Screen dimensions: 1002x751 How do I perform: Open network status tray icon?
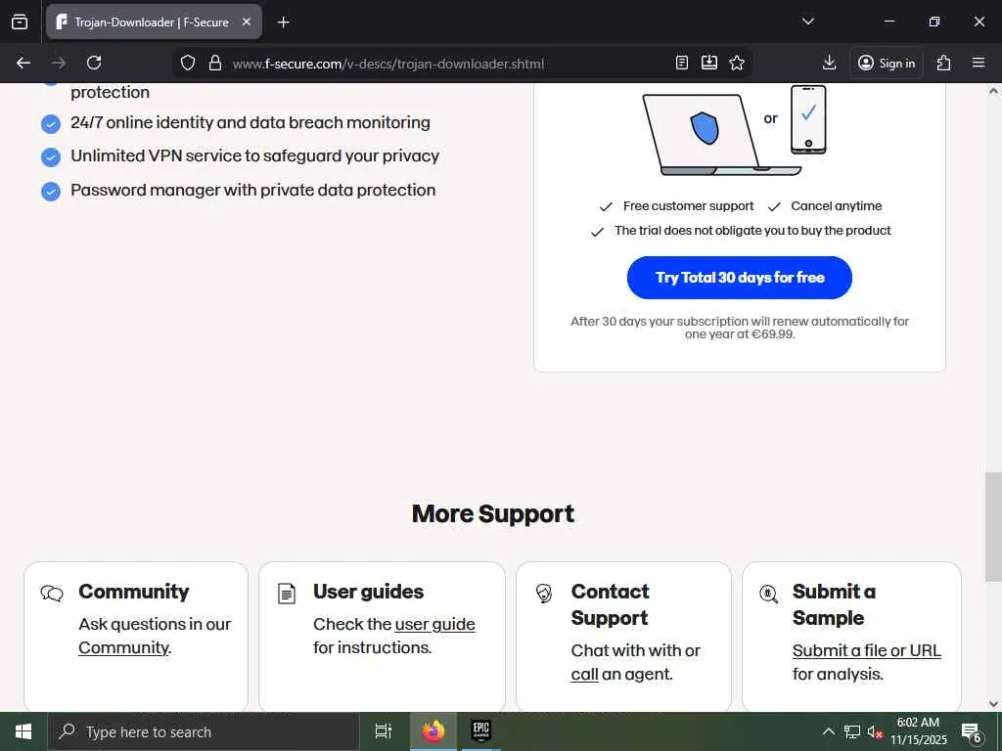(852, 731)
